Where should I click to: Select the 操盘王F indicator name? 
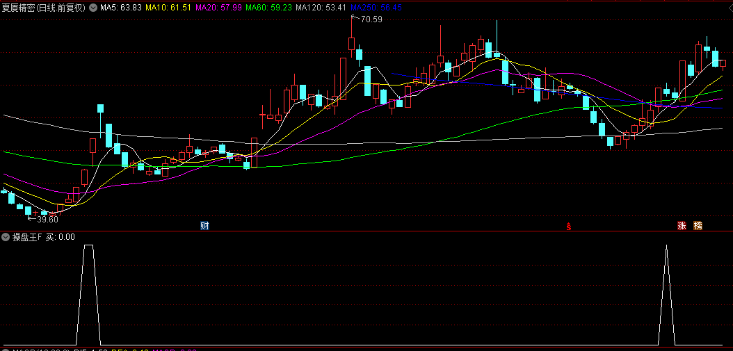click(26, 237)
